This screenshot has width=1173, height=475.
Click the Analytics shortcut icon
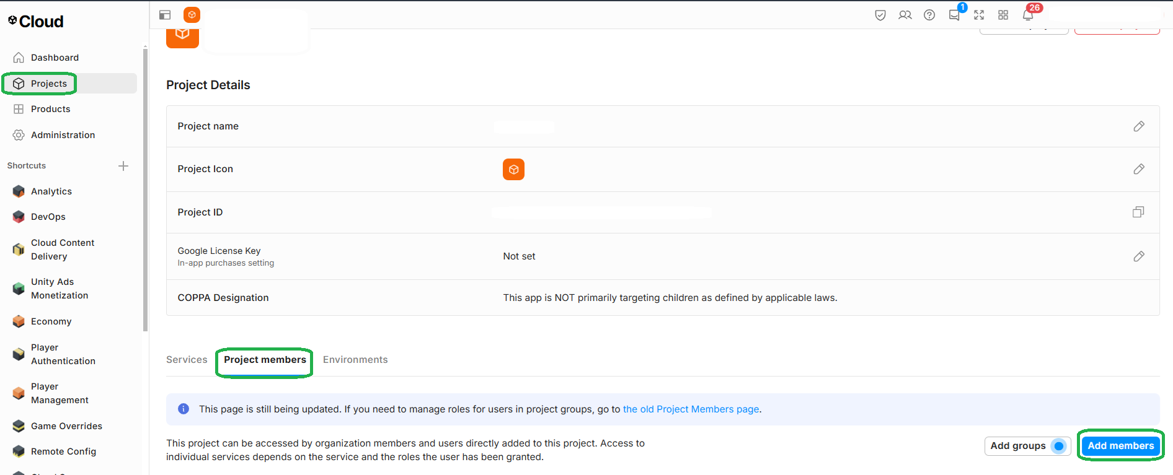click(19, 191)
